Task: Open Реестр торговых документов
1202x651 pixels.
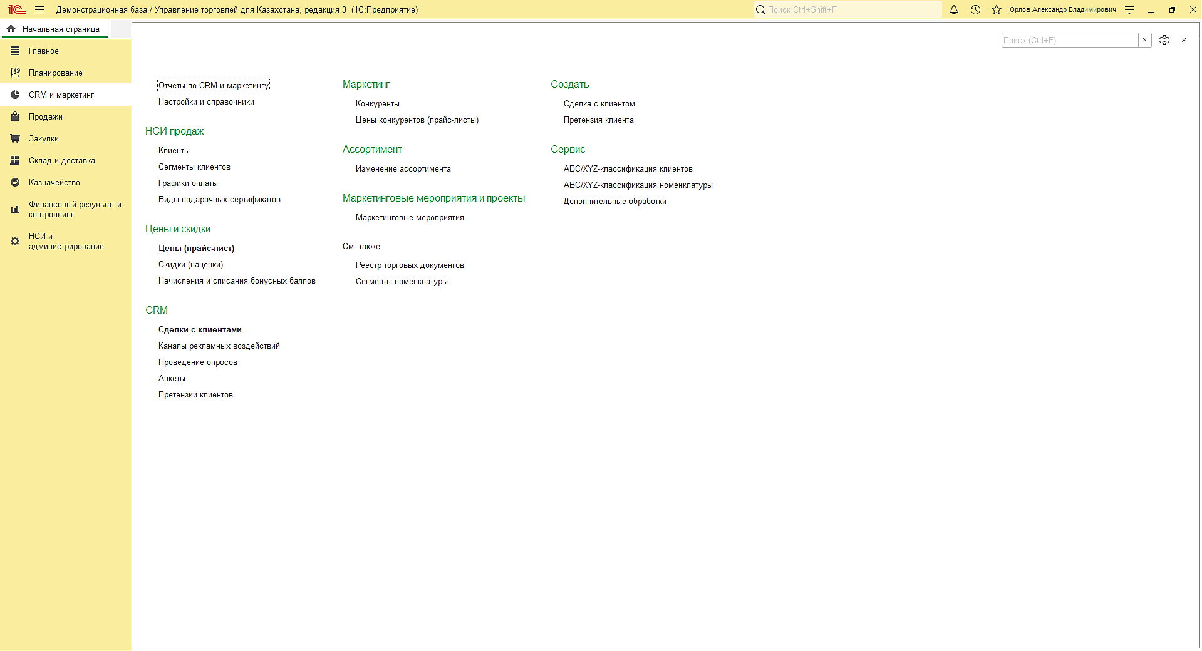Action: 410,265
